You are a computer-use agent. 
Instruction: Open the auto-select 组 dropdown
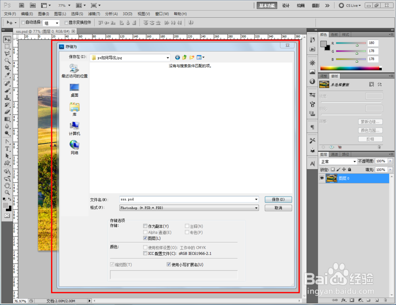click(x=57, y=23)
